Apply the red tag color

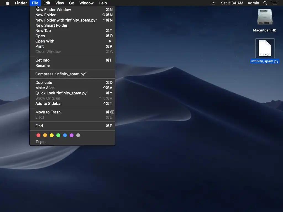pos(38,135)
